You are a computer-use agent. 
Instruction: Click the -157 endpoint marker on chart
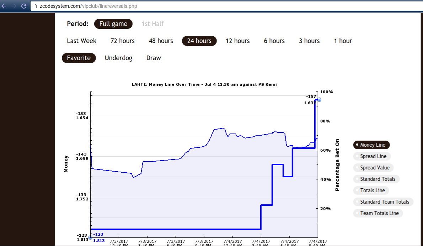[x=320, y=100]
